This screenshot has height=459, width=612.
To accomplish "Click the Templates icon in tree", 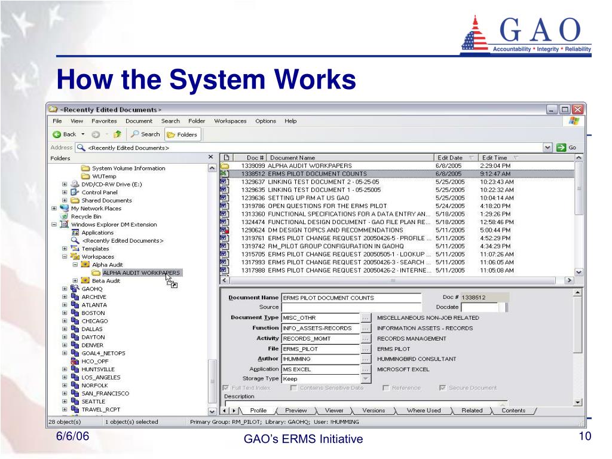I will tap(75, 248).
